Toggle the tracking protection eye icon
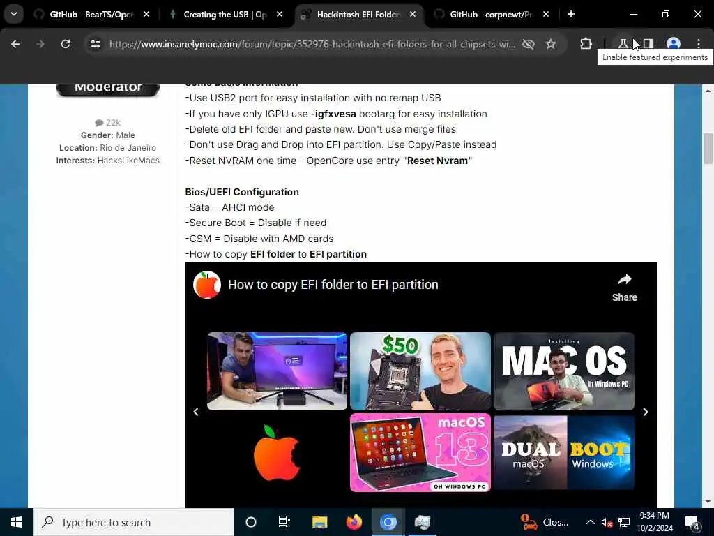The image size is (714, 536). pos(529,44)
